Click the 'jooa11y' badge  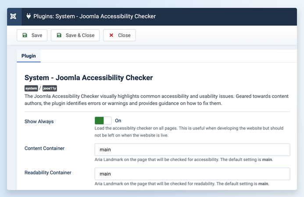coord(50,88)
